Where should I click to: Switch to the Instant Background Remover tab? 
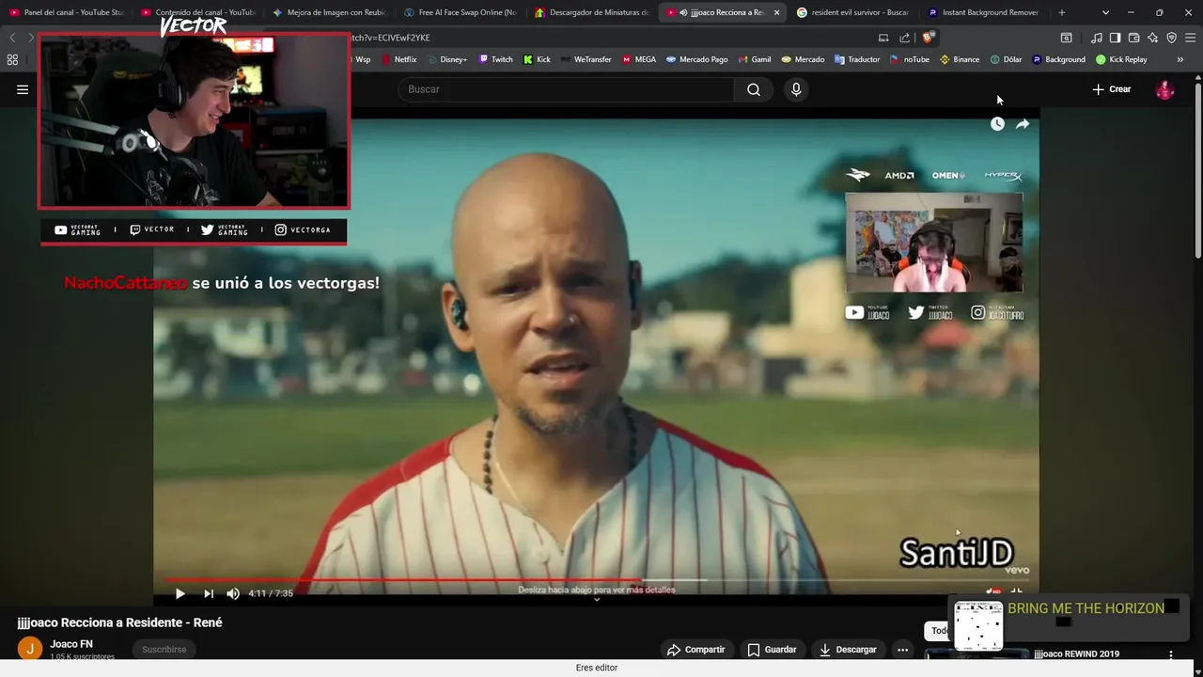click(x=983, y=12)
